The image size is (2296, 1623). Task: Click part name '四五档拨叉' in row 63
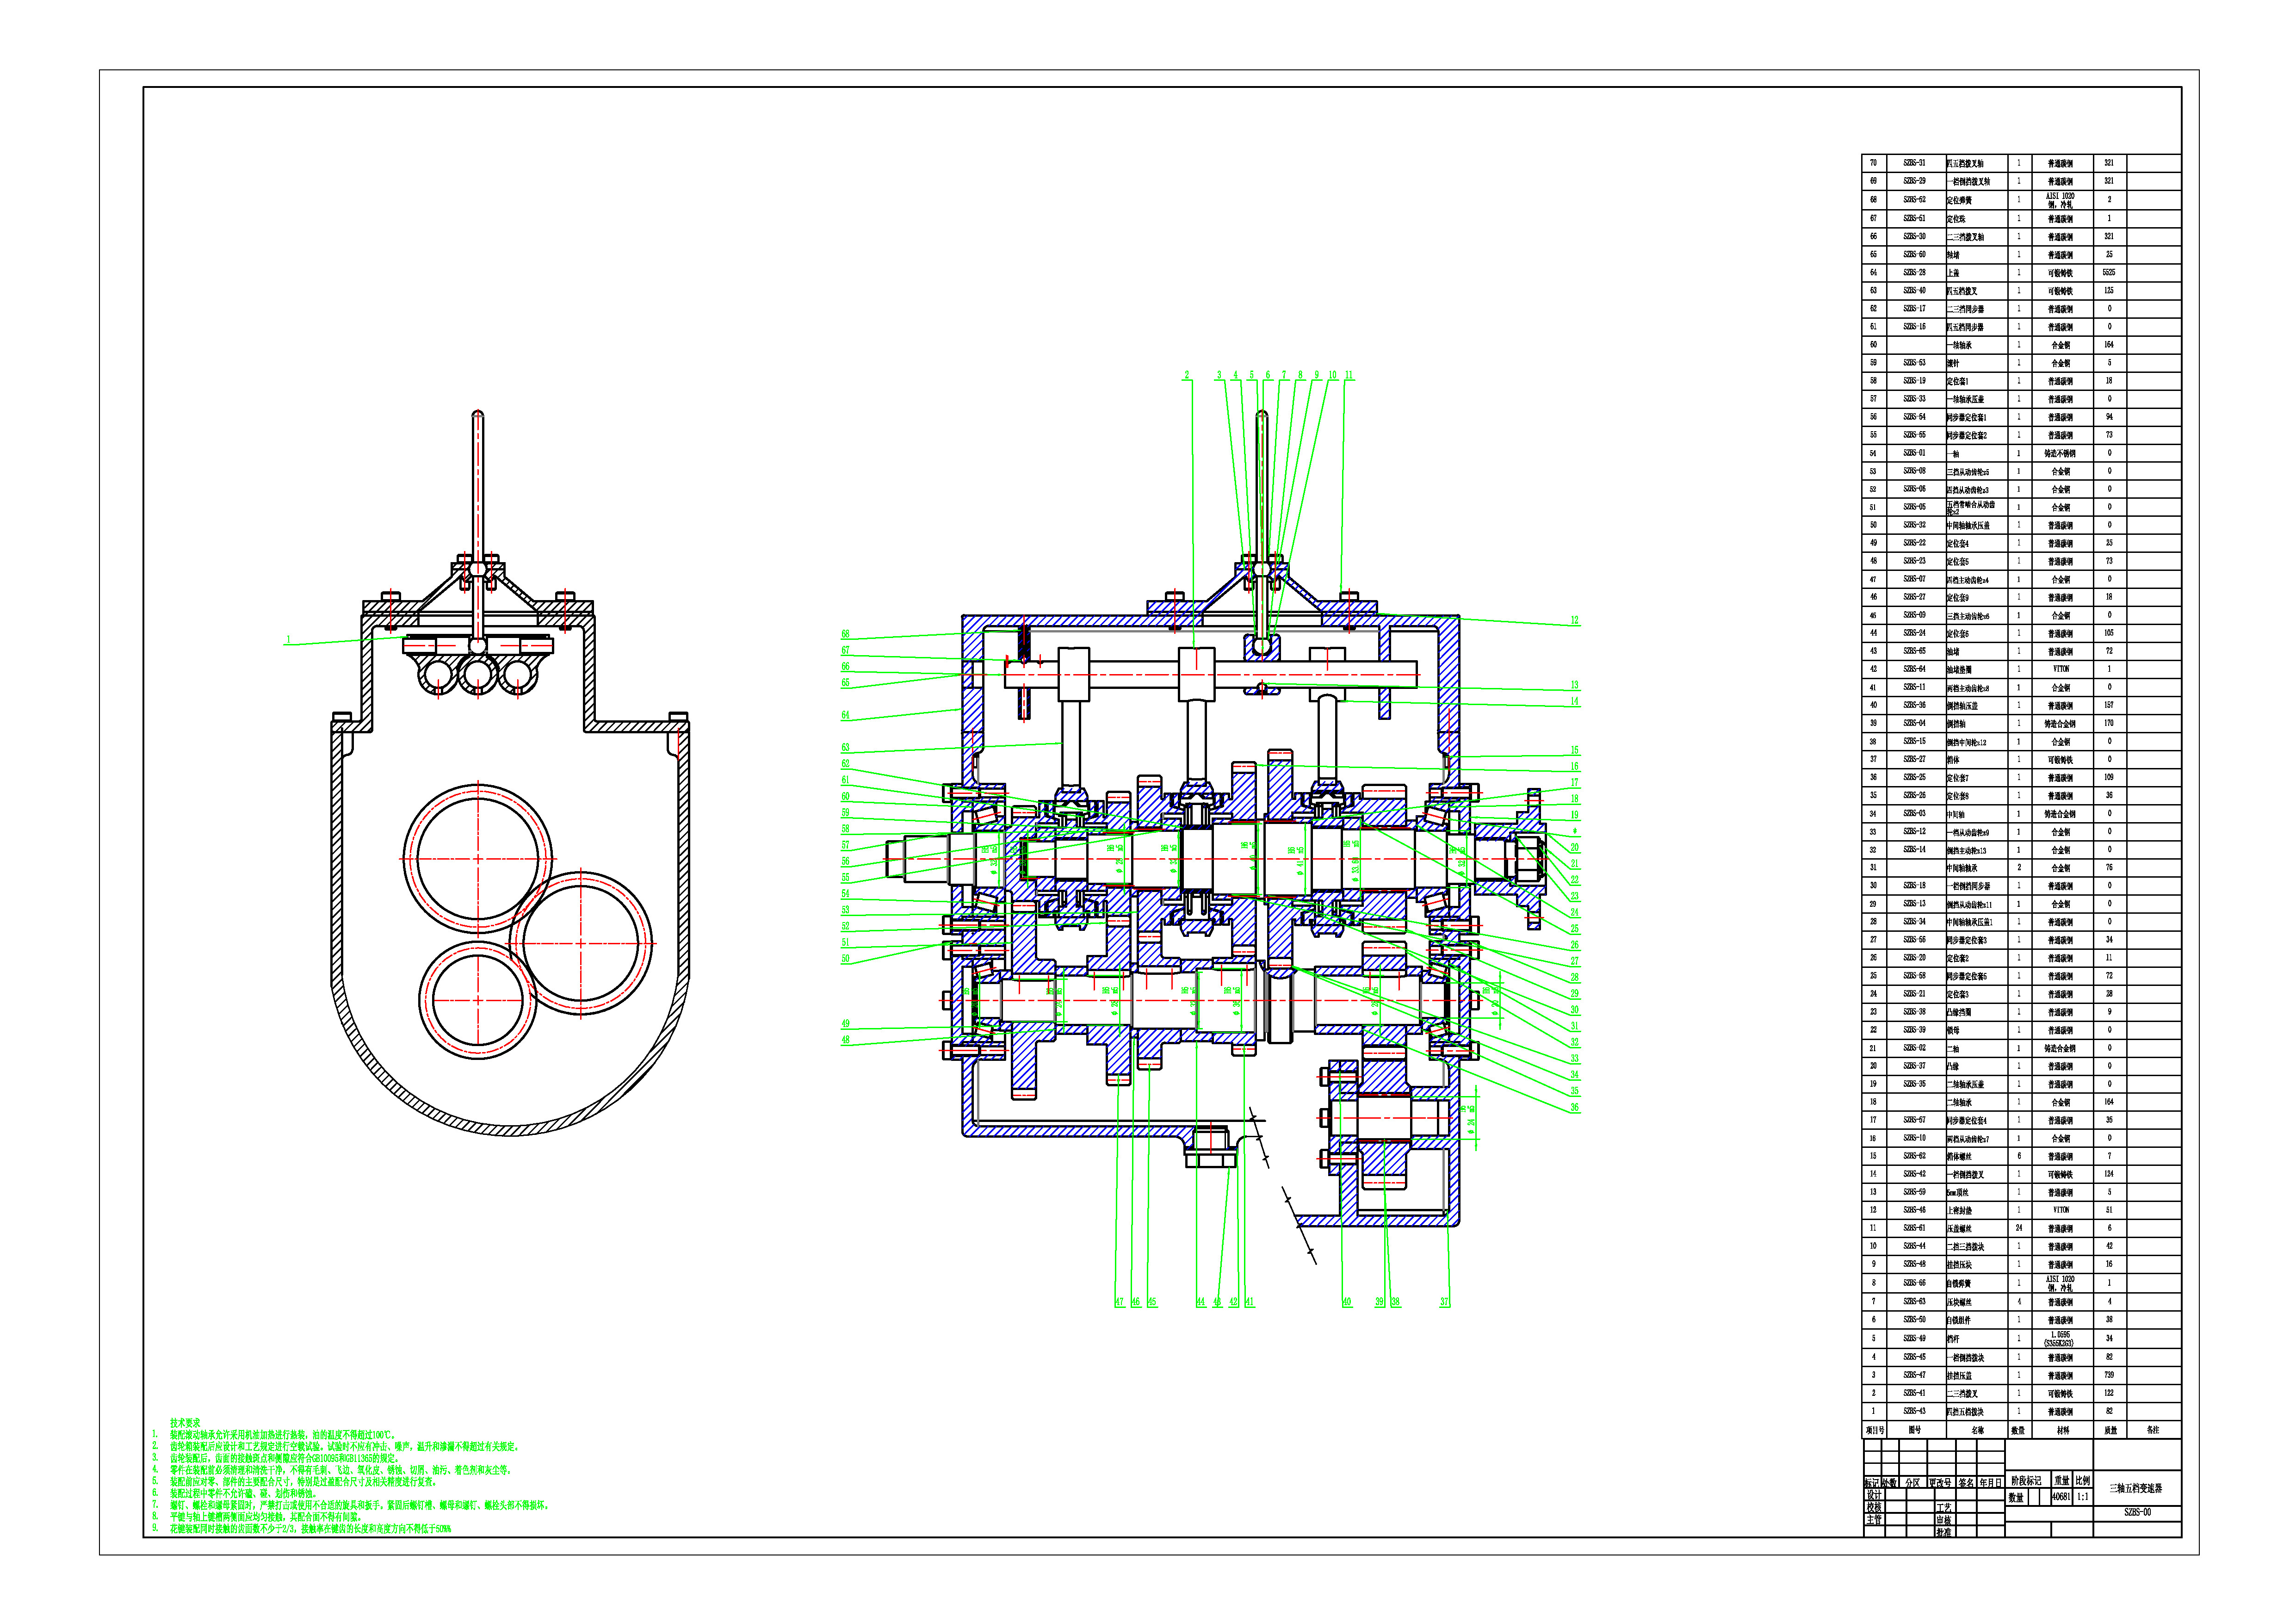1962,291
